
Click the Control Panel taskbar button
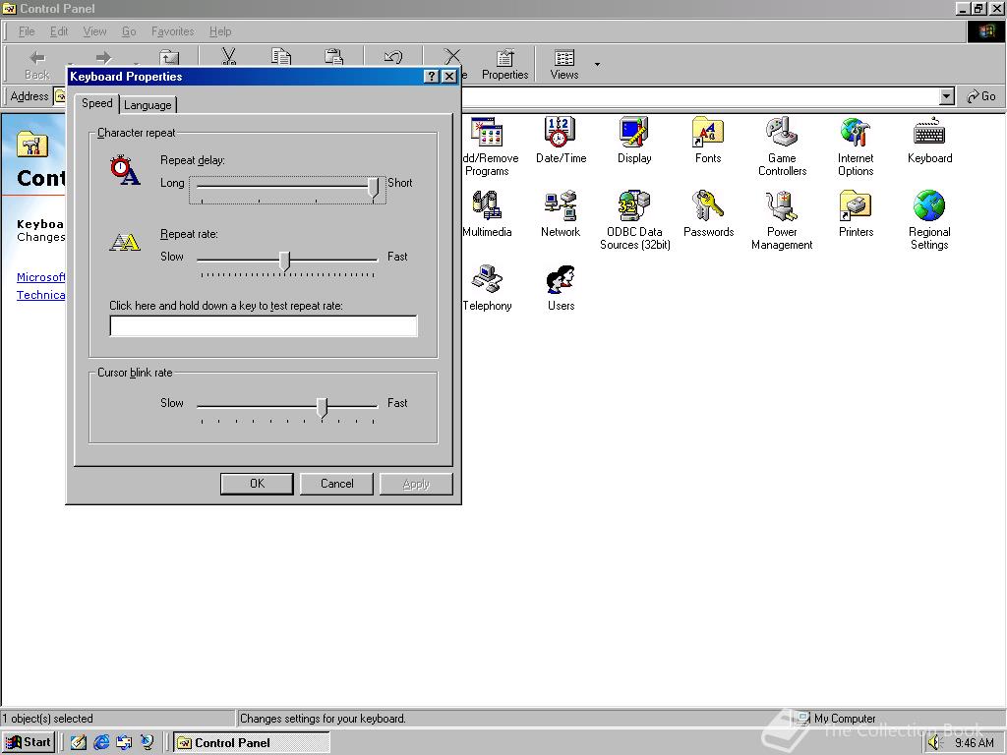coord(252,743)
